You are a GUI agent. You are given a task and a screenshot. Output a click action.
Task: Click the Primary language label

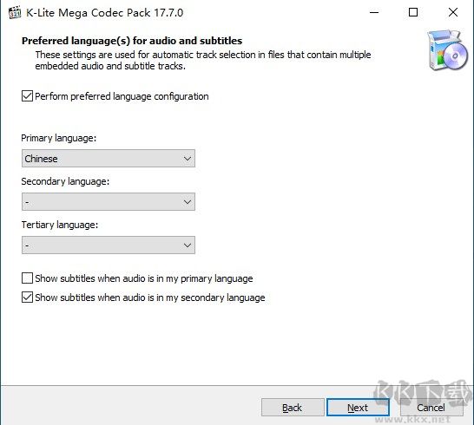[59, 138]
